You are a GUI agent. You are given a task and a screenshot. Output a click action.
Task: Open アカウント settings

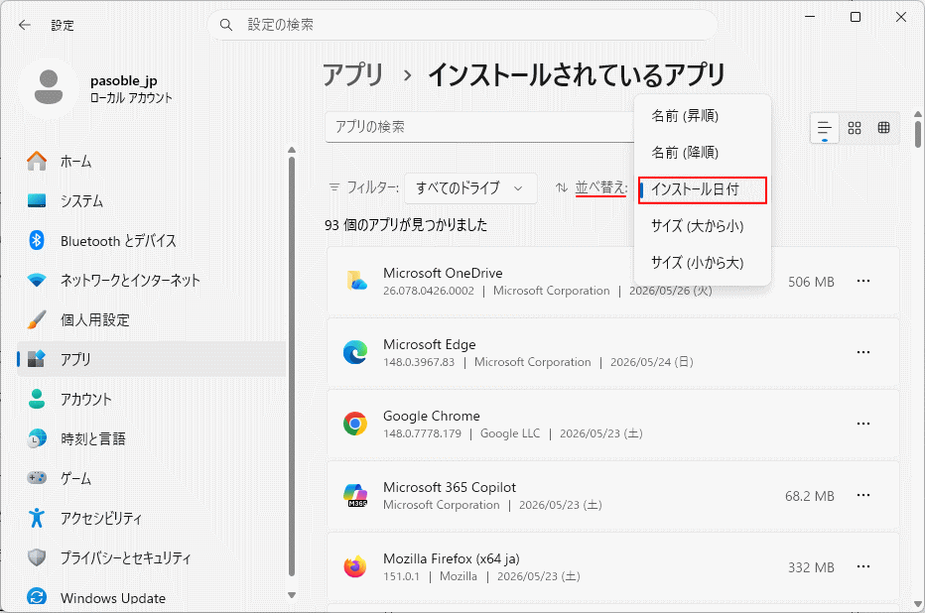point(152,399)
